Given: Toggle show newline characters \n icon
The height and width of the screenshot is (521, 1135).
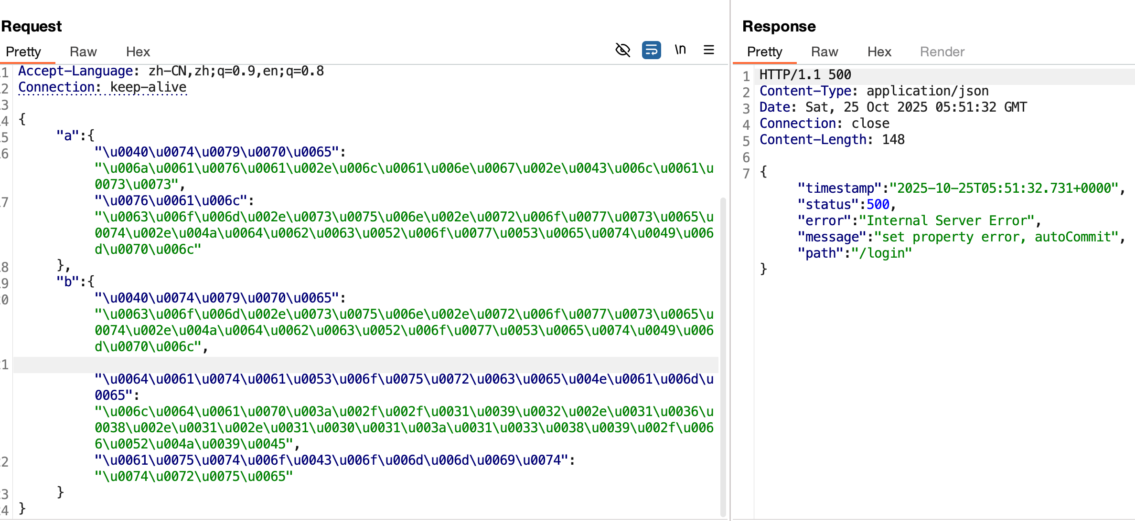Looking at the screenshot, I should [x=680, y=50].
